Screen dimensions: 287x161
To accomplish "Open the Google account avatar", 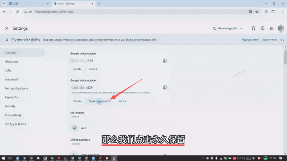I will 281,28.
